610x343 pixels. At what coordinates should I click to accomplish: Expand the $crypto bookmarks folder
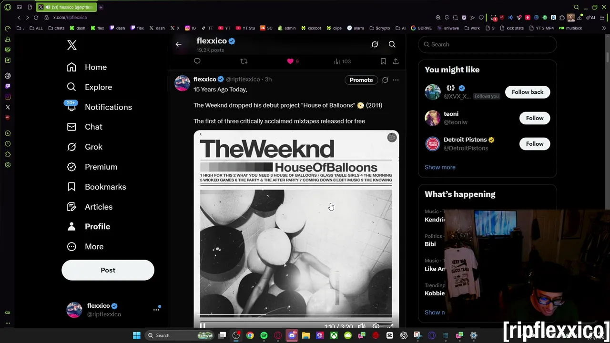pyautogui.click(x=380, y=28)
